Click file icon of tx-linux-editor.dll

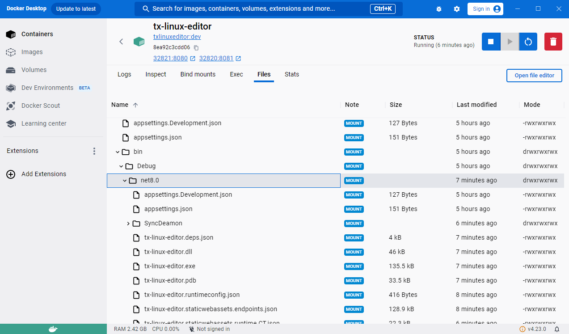(x=136, y=252)
